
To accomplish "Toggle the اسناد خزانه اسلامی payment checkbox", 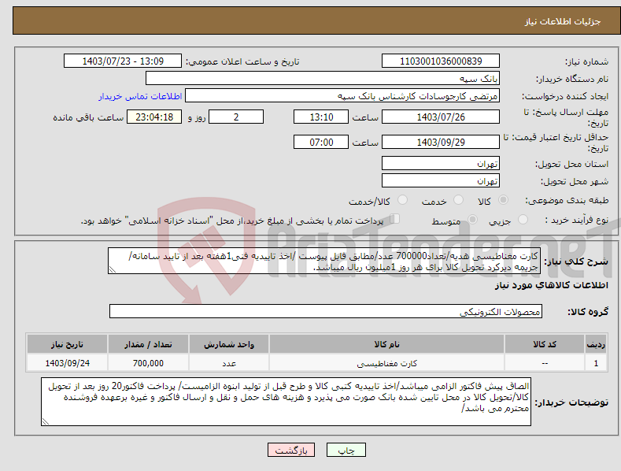I will point(394,219).
